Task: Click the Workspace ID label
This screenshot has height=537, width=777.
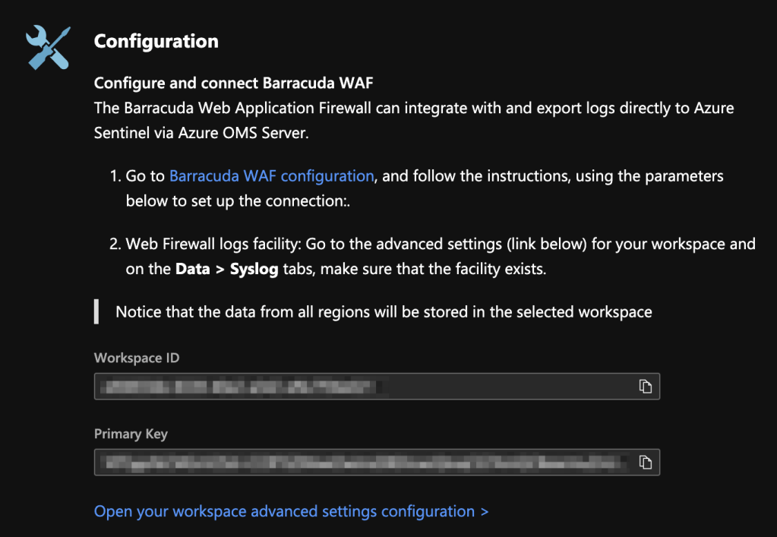Action: 137,358
